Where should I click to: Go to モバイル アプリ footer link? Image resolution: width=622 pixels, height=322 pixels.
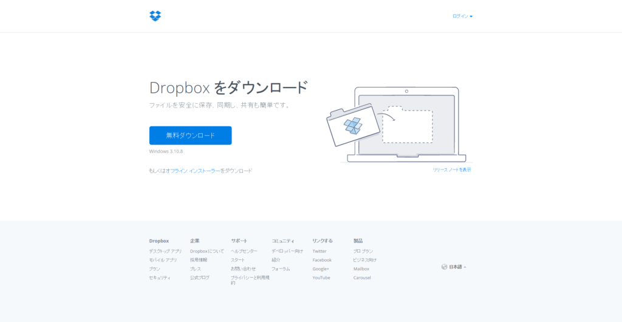(x=163, y=260)
